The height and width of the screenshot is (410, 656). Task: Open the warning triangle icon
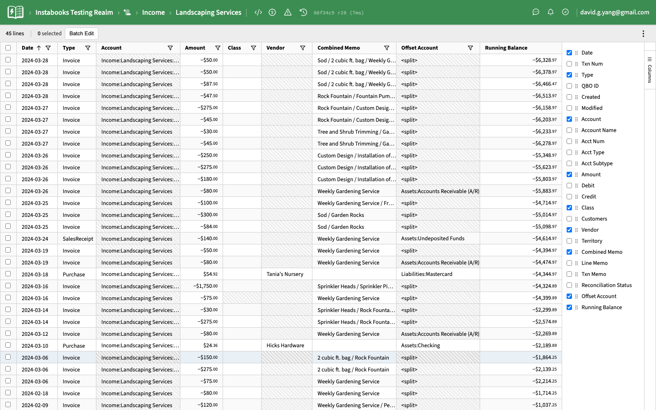pyautogui.click(x=288, y=12)
